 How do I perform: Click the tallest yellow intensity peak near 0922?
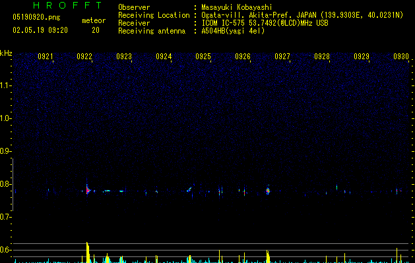click(88, 252)
